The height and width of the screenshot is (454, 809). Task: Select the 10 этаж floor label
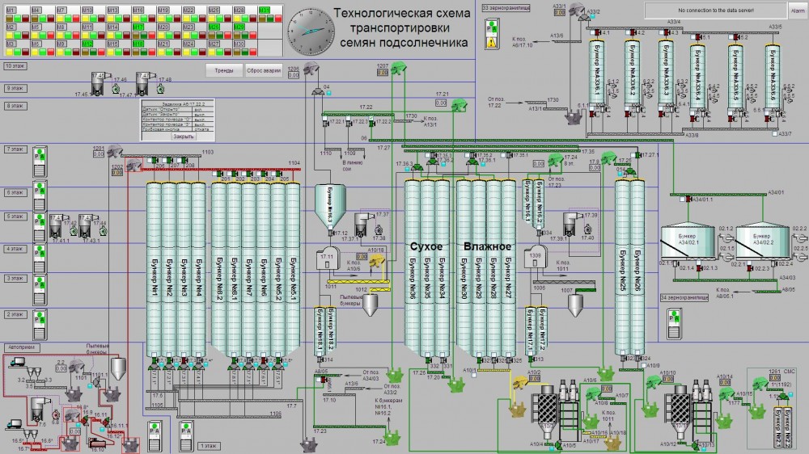[14, 64]
